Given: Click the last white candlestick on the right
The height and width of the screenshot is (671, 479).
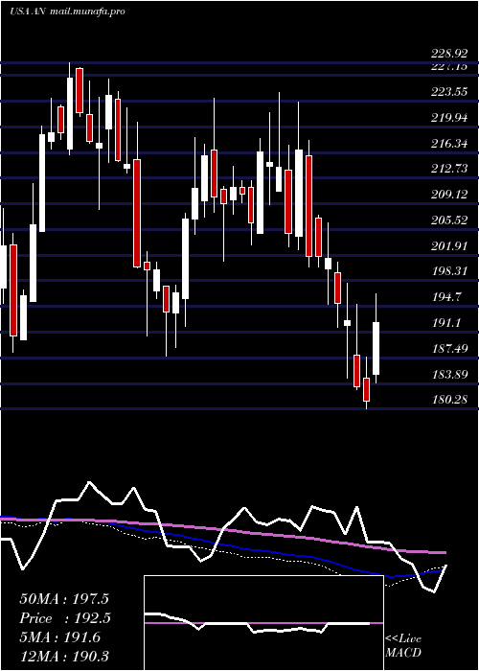Looking at the screenshot, I should click(376, 348).
